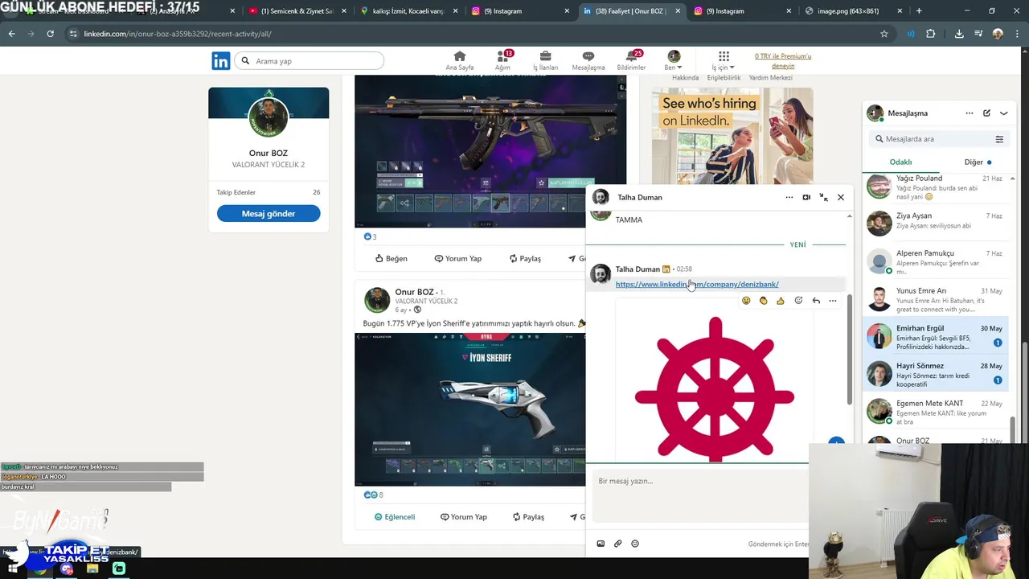Screen dimensions: 1029x579
Task: Collapse the Mesajlaşma panel chevron
Action: pyautogui.click(x=1003, y=113)
